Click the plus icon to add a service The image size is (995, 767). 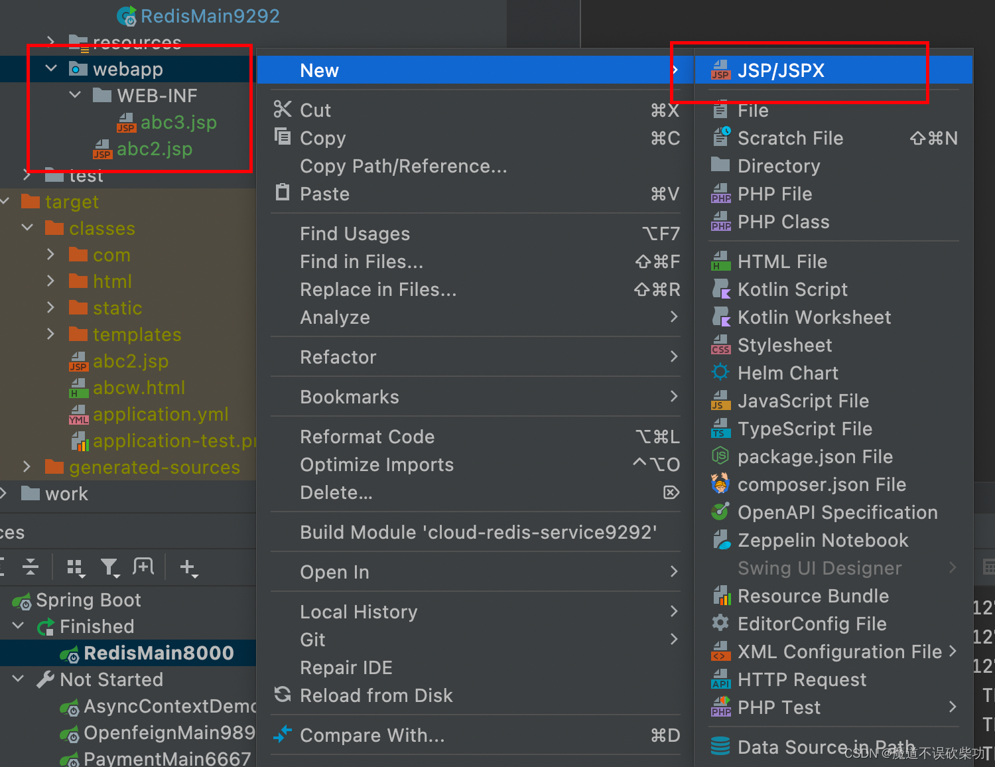coord(188,569)
